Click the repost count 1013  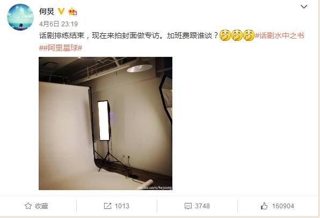[122, 206]
